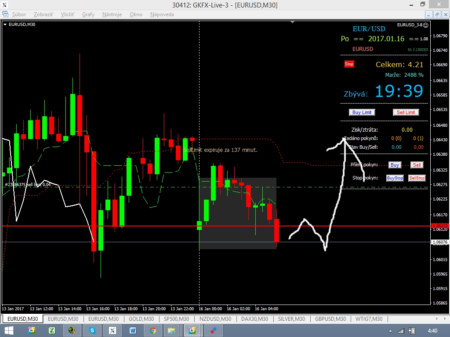
Task: Open Word from the taskbar
Action: click(x=132, y=331)
